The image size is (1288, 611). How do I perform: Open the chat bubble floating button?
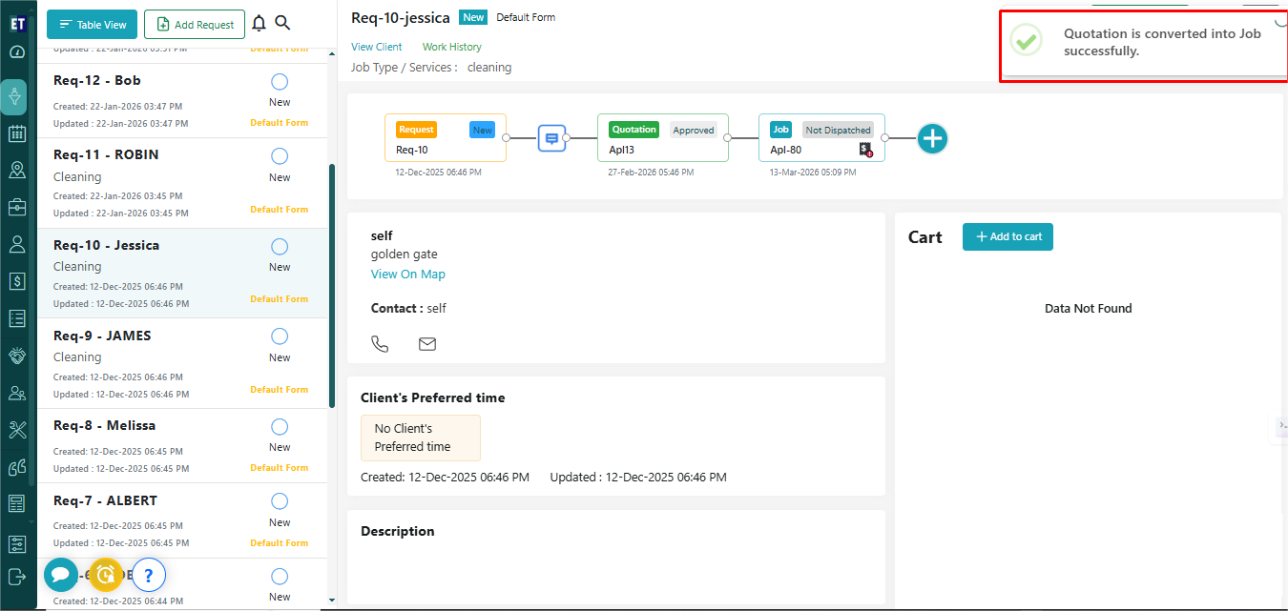click(60, 575)
